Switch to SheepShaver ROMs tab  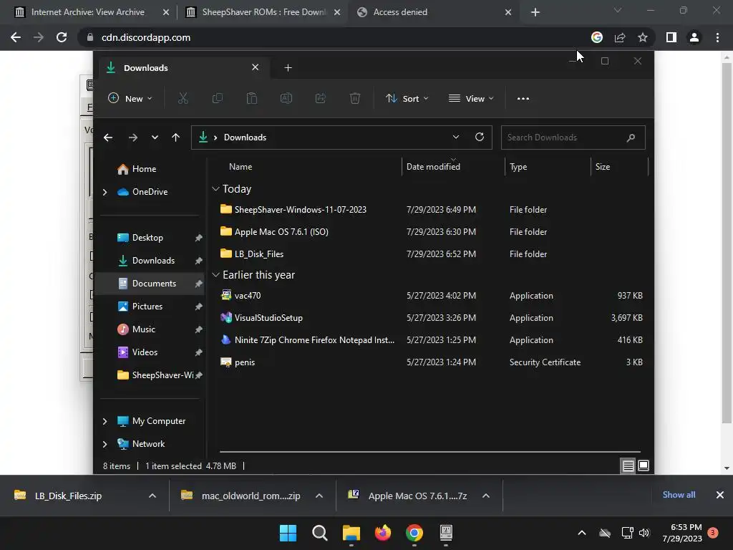(x=263, y=12)
